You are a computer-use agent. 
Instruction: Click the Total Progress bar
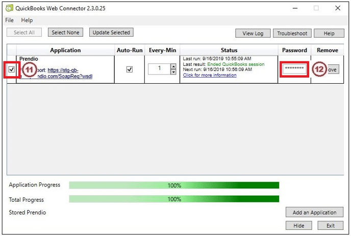pyautogui.click(x=174, y=199)
